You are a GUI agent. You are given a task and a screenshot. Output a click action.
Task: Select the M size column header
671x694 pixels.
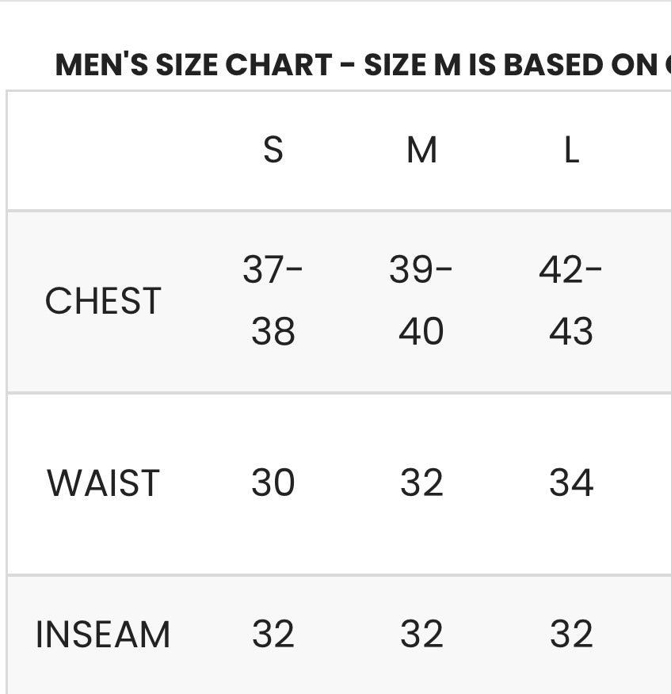421,150
